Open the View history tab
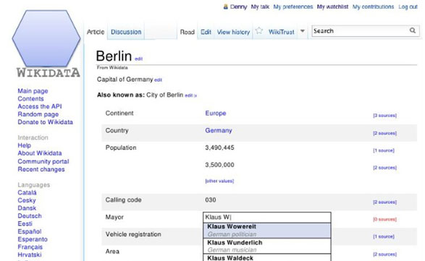 (x=233, y=32)
